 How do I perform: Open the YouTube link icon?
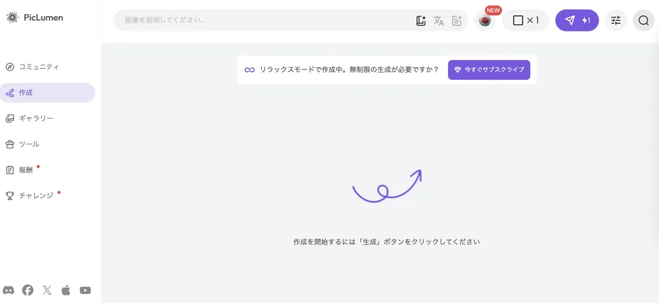86,290
